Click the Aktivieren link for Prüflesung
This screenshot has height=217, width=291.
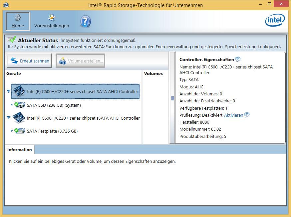pos(233,115)
